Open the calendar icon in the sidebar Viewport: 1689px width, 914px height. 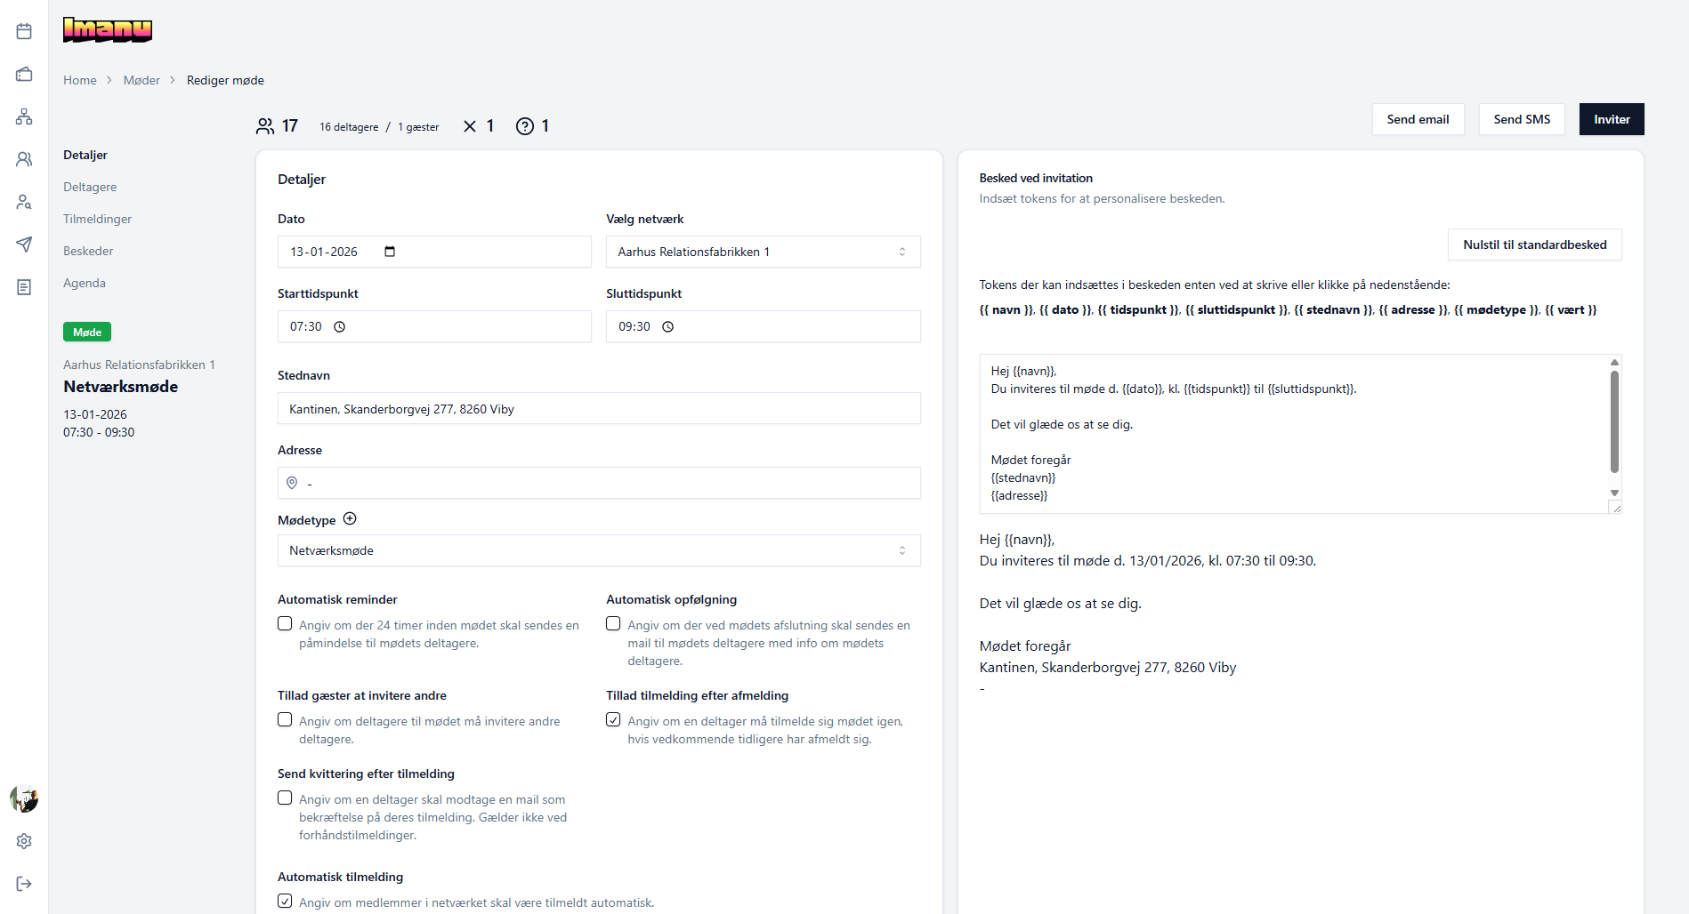point(24,32)
